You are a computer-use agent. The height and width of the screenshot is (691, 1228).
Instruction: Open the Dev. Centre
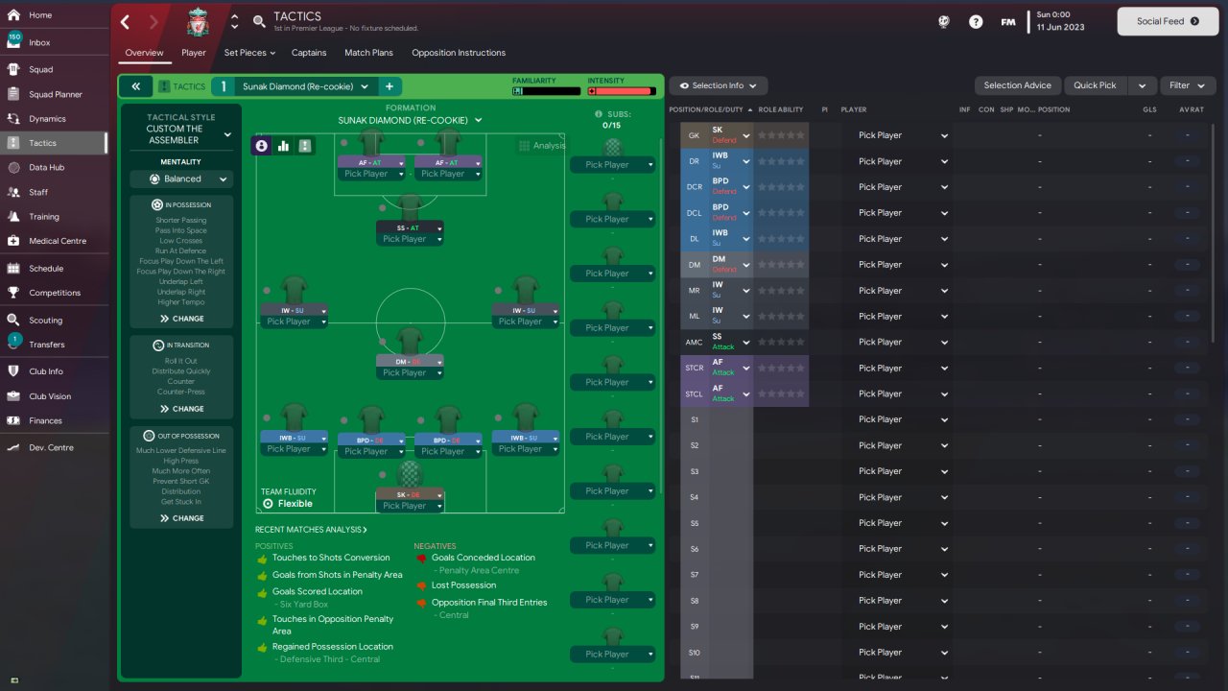point(53,447)
